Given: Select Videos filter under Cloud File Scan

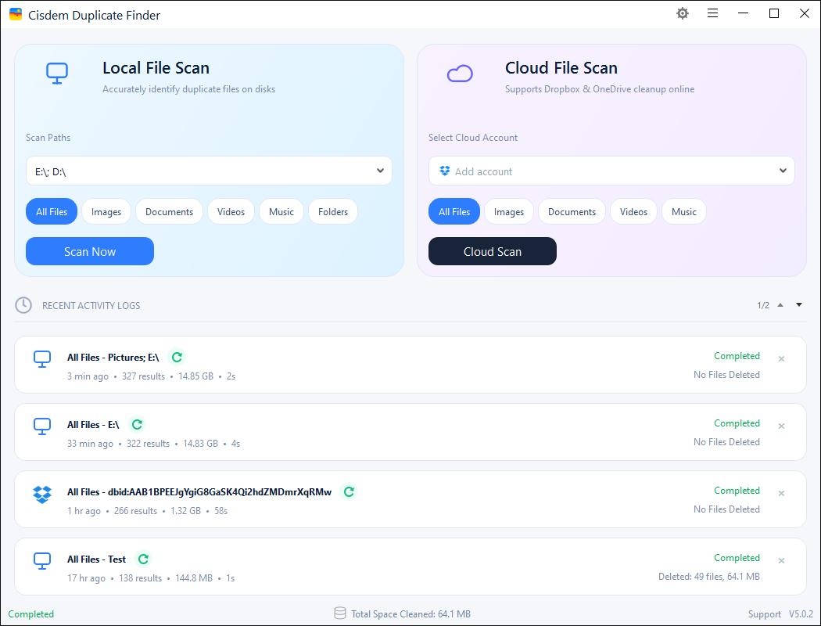Looking at the screenshot, I should tap(633, 211).
